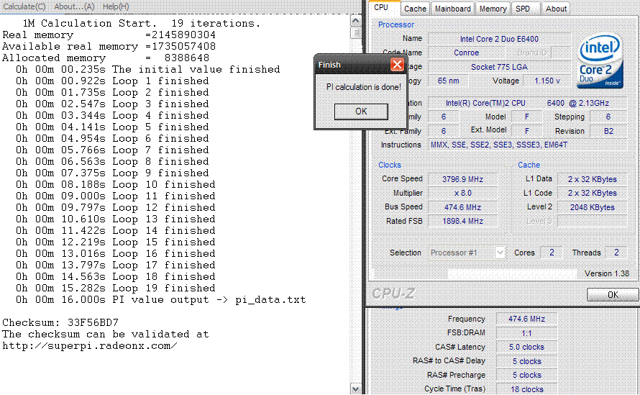Click the OK button in CPU-Z window
640x395 pixels.
612,294
